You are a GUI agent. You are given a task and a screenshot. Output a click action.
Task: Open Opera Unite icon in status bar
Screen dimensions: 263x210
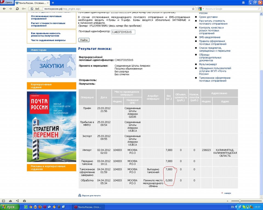[17, 201]
